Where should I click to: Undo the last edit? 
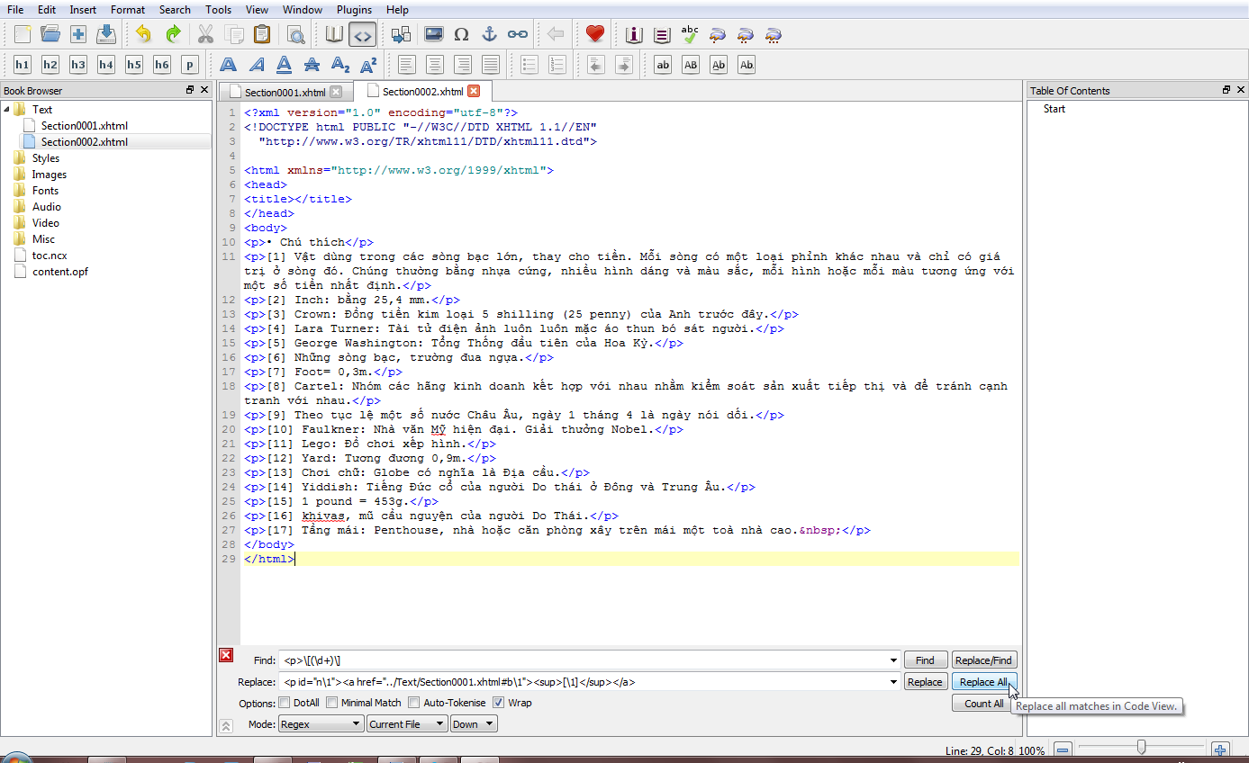[x=144, y=34]
